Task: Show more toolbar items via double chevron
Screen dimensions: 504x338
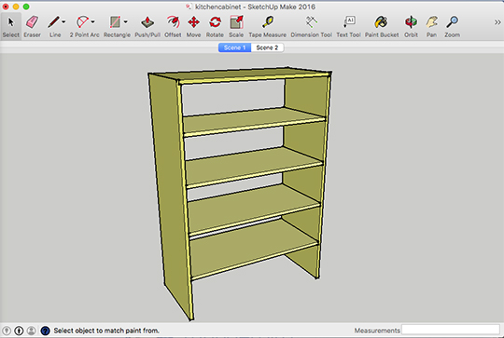Action: (x=497, y=22)
